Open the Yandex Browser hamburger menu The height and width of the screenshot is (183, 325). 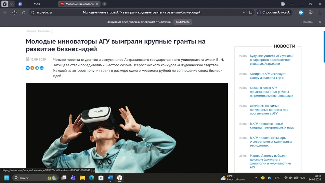click(x=292, y=4)
